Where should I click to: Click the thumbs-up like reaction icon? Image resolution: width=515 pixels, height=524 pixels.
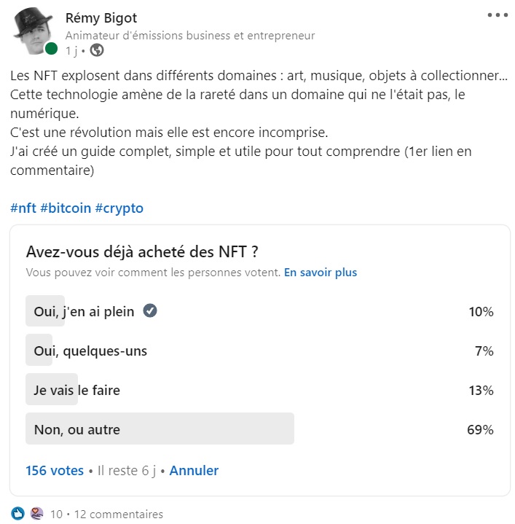click(17, 513)
